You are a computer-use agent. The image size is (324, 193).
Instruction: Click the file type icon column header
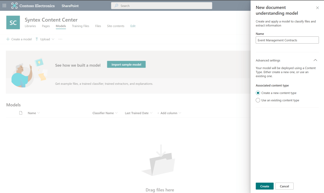pos(21,113)
